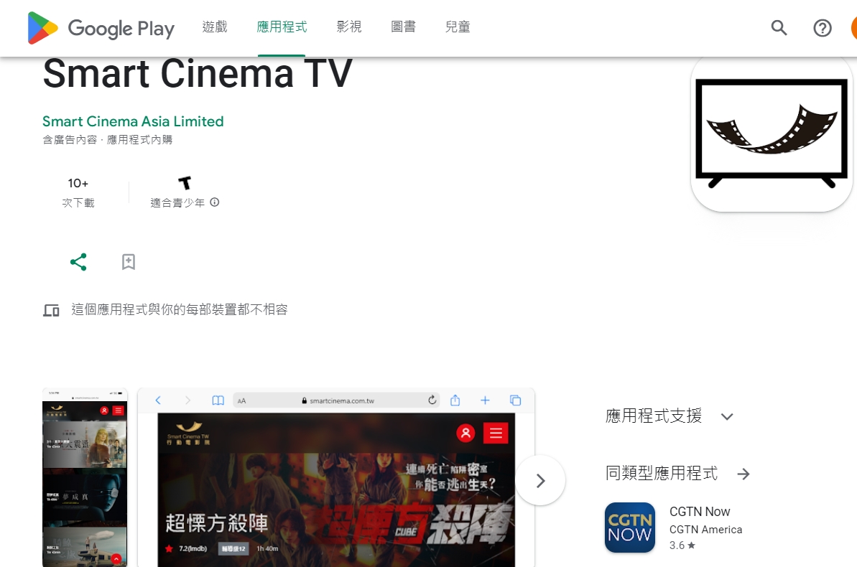
Task: Open the help question mark icon
Action: pos(822,28)
